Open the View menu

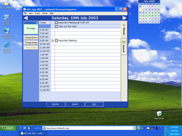click(31, 13)
